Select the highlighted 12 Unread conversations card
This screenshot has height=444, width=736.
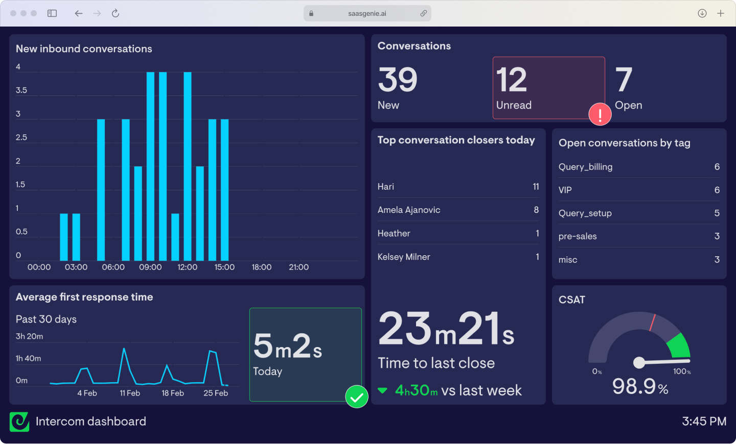(548, 88)
